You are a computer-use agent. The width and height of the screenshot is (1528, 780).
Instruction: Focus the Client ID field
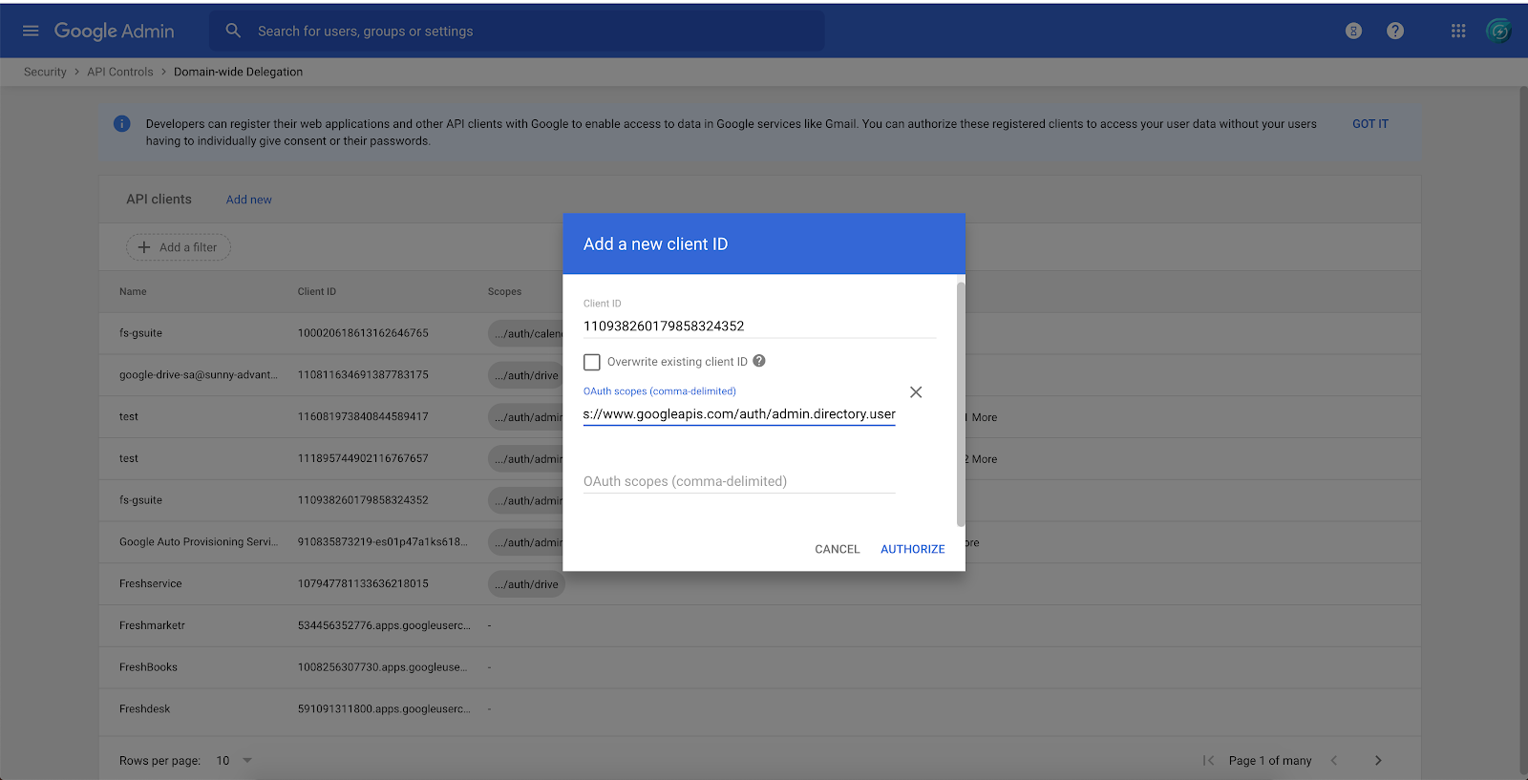[759, 326]
